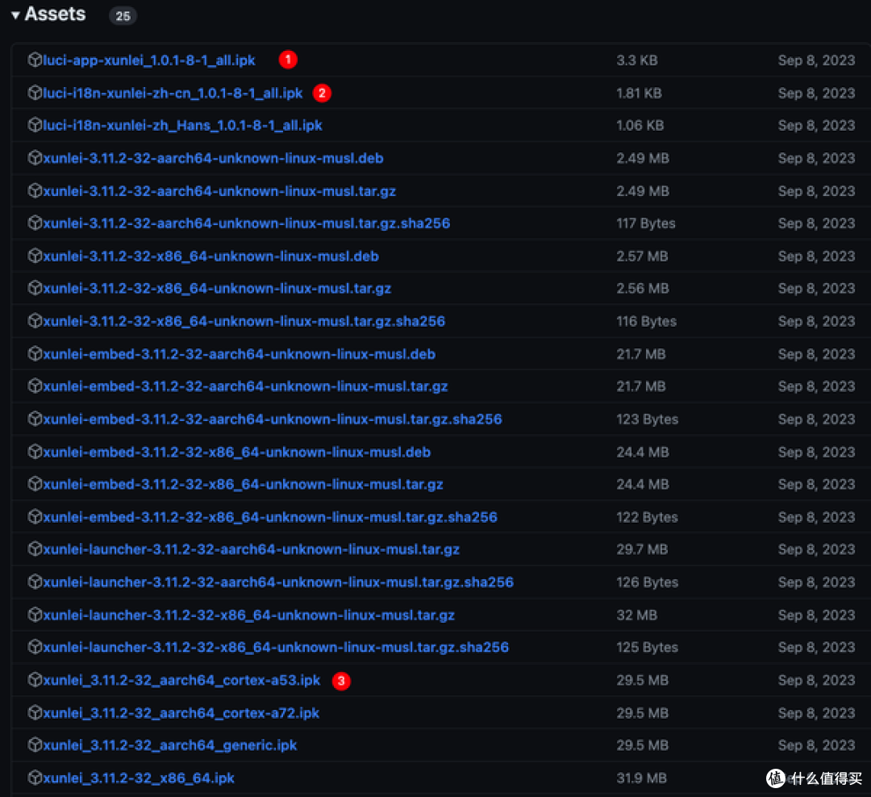Click the 31.9 MB size of xunlei x86_64.ipk

642,778
